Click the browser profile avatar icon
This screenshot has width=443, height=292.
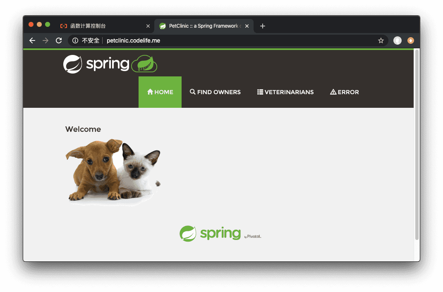(x=397, y=40)
